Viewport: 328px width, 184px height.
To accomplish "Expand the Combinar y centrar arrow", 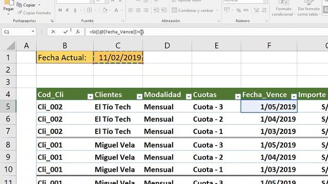I will pyautogui.click(x=217, y=10).
